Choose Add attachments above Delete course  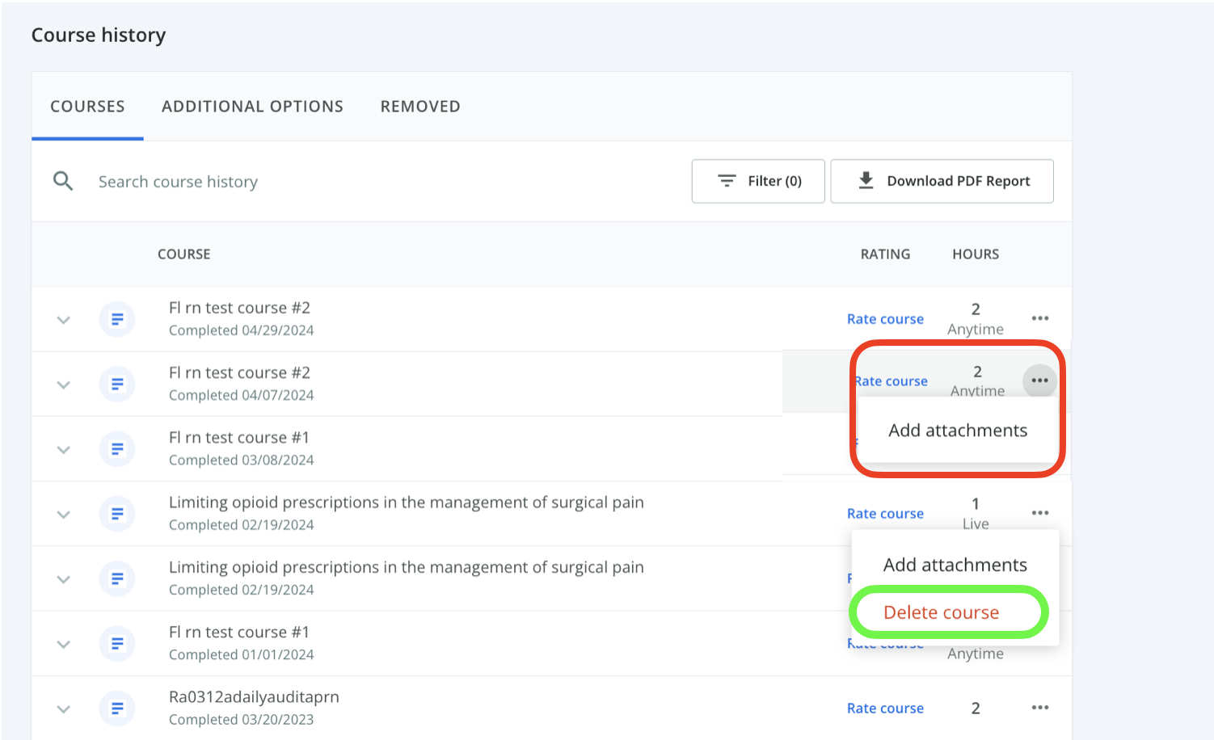coord(955,565)
